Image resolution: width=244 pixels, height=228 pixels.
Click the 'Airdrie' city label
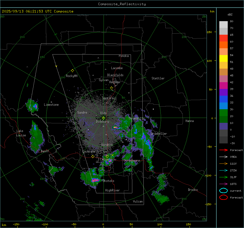point(107,145)
